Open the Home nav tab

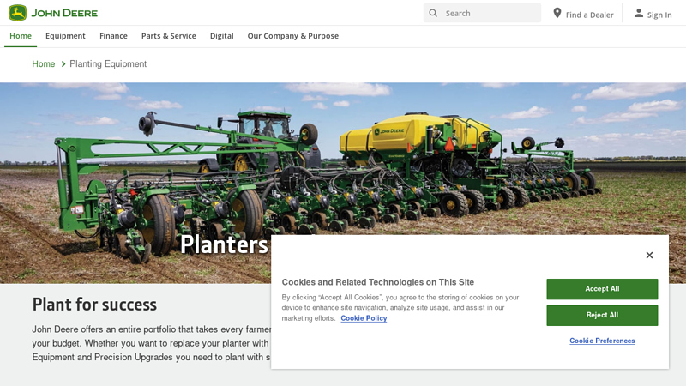tap(21, 36)
